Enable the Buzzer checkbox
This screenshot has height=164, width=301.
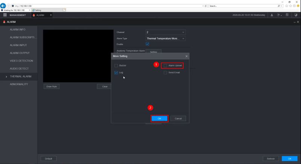[116, 65]
